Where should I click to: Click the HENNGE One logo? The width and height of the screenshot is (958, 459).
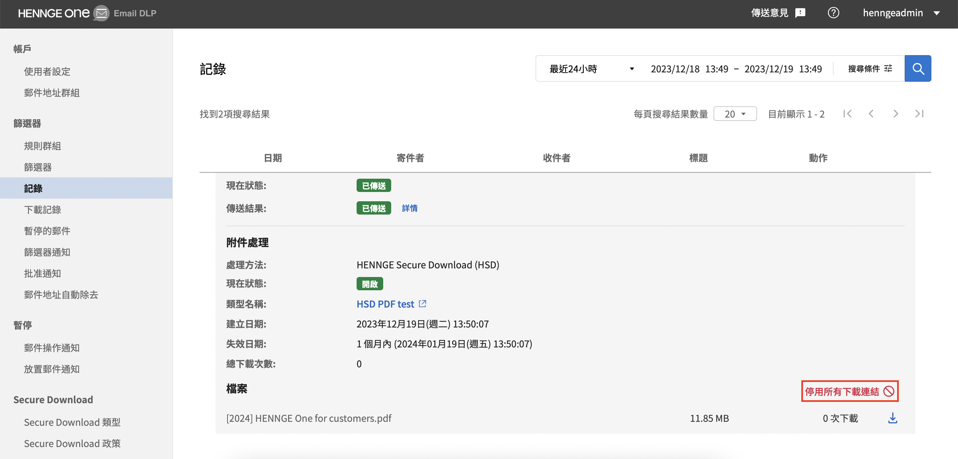[54, 13]
